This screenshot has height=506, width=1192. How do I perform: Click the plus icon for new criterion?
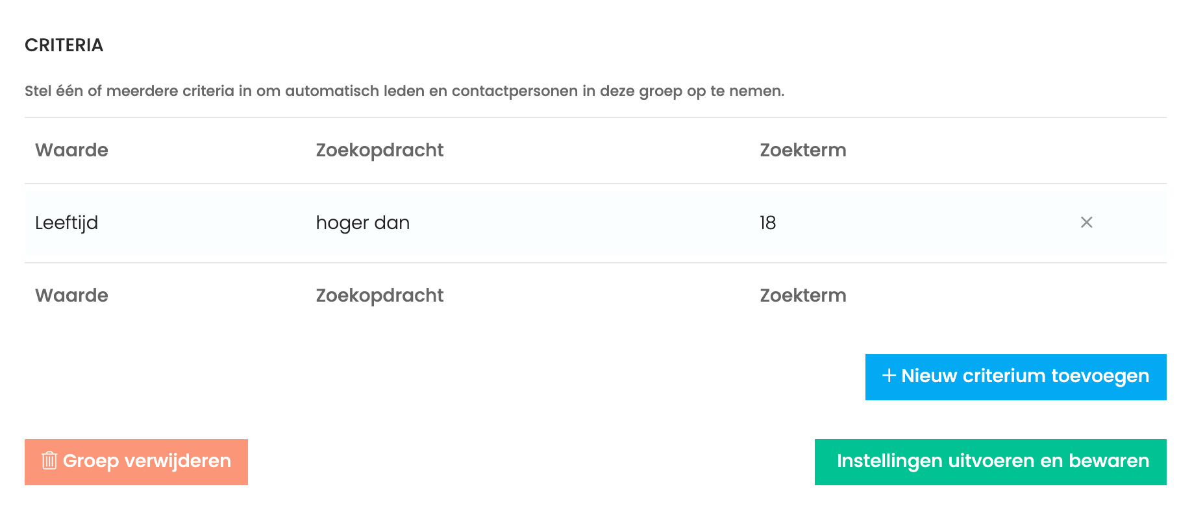point(889,376)
